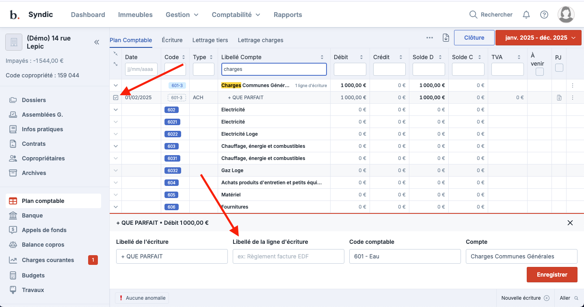Toggle the checkbox on the 01/02/2025 row
The height and width of the screenshot is (307, 584).
pos(116,98)
